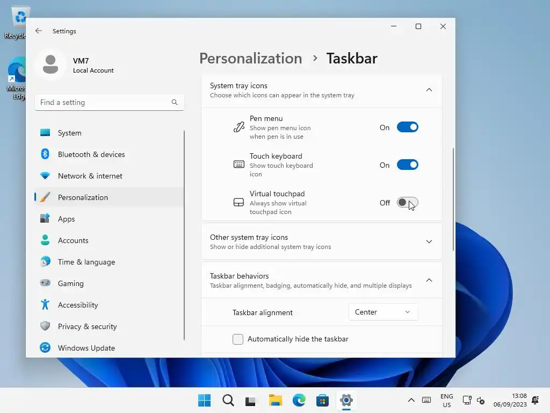
Task: Click the Recycle Bin desktop icon
Action: pos(16,23)
